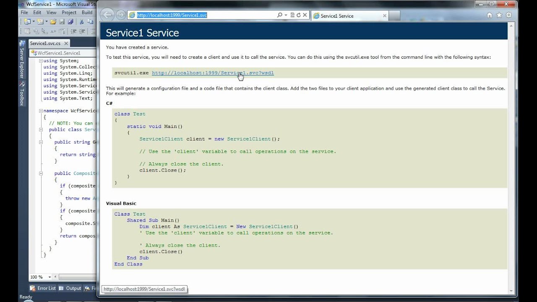Open browser Favorites star

click(x=499, y=15)
